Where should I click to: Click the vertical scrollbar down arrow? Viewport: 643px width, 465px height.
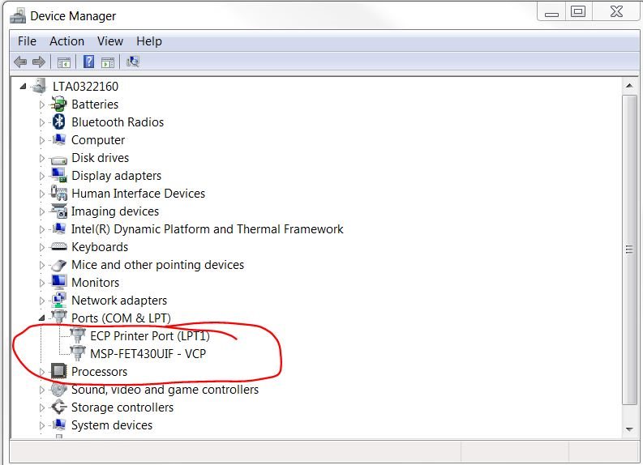[629, 429]
